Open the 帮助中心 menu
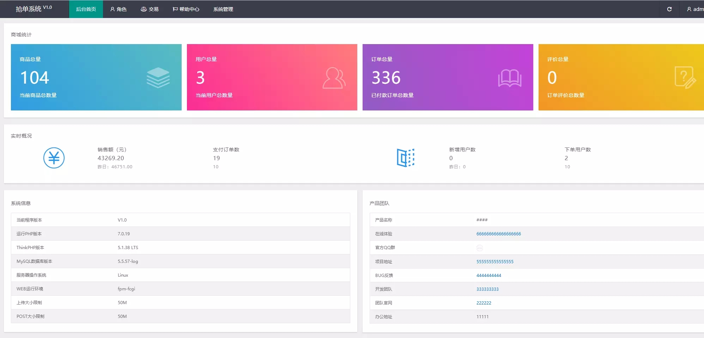This screenshot has height=338, width=704. [x=186, y=9]
